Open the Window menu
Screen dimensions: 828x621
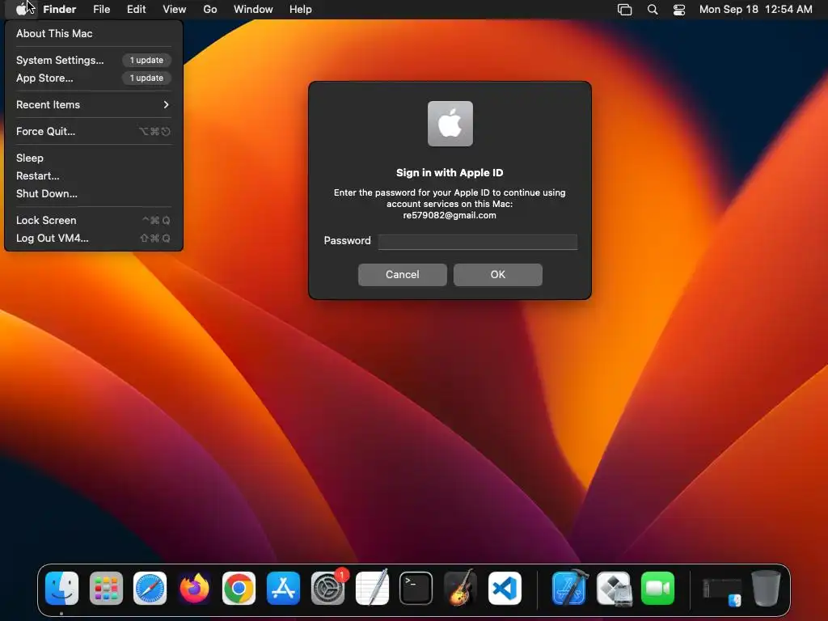pyautogui.click(x=253, y=10)
